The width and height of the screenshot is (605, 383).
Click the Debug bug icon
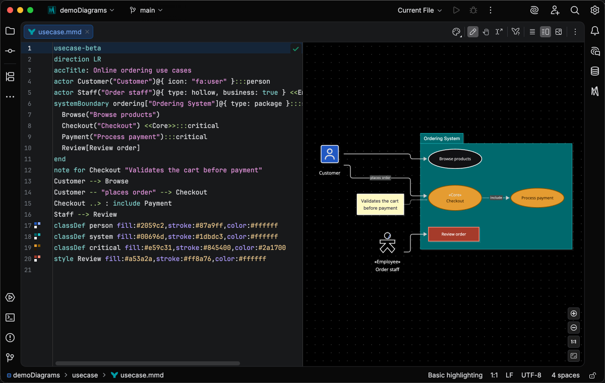pyautogui.click(x=473, y=10)
